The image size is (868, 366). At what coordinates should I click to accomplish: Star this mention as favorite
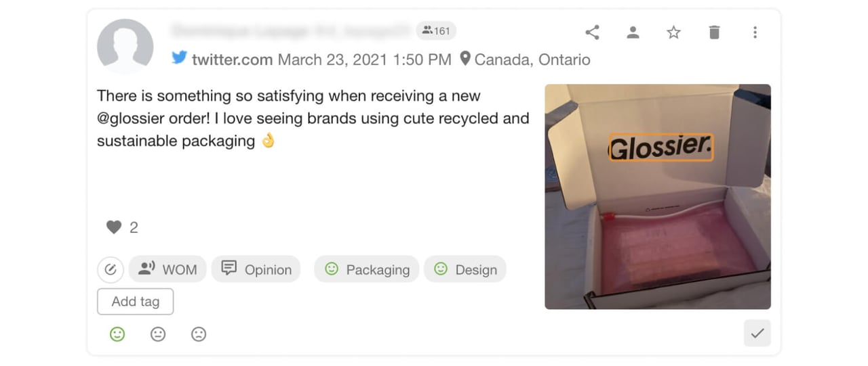tap(673, 32)
